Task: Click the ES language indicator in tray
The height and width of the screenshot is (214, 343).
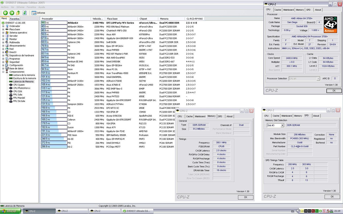Action: [x=293, y=211]
